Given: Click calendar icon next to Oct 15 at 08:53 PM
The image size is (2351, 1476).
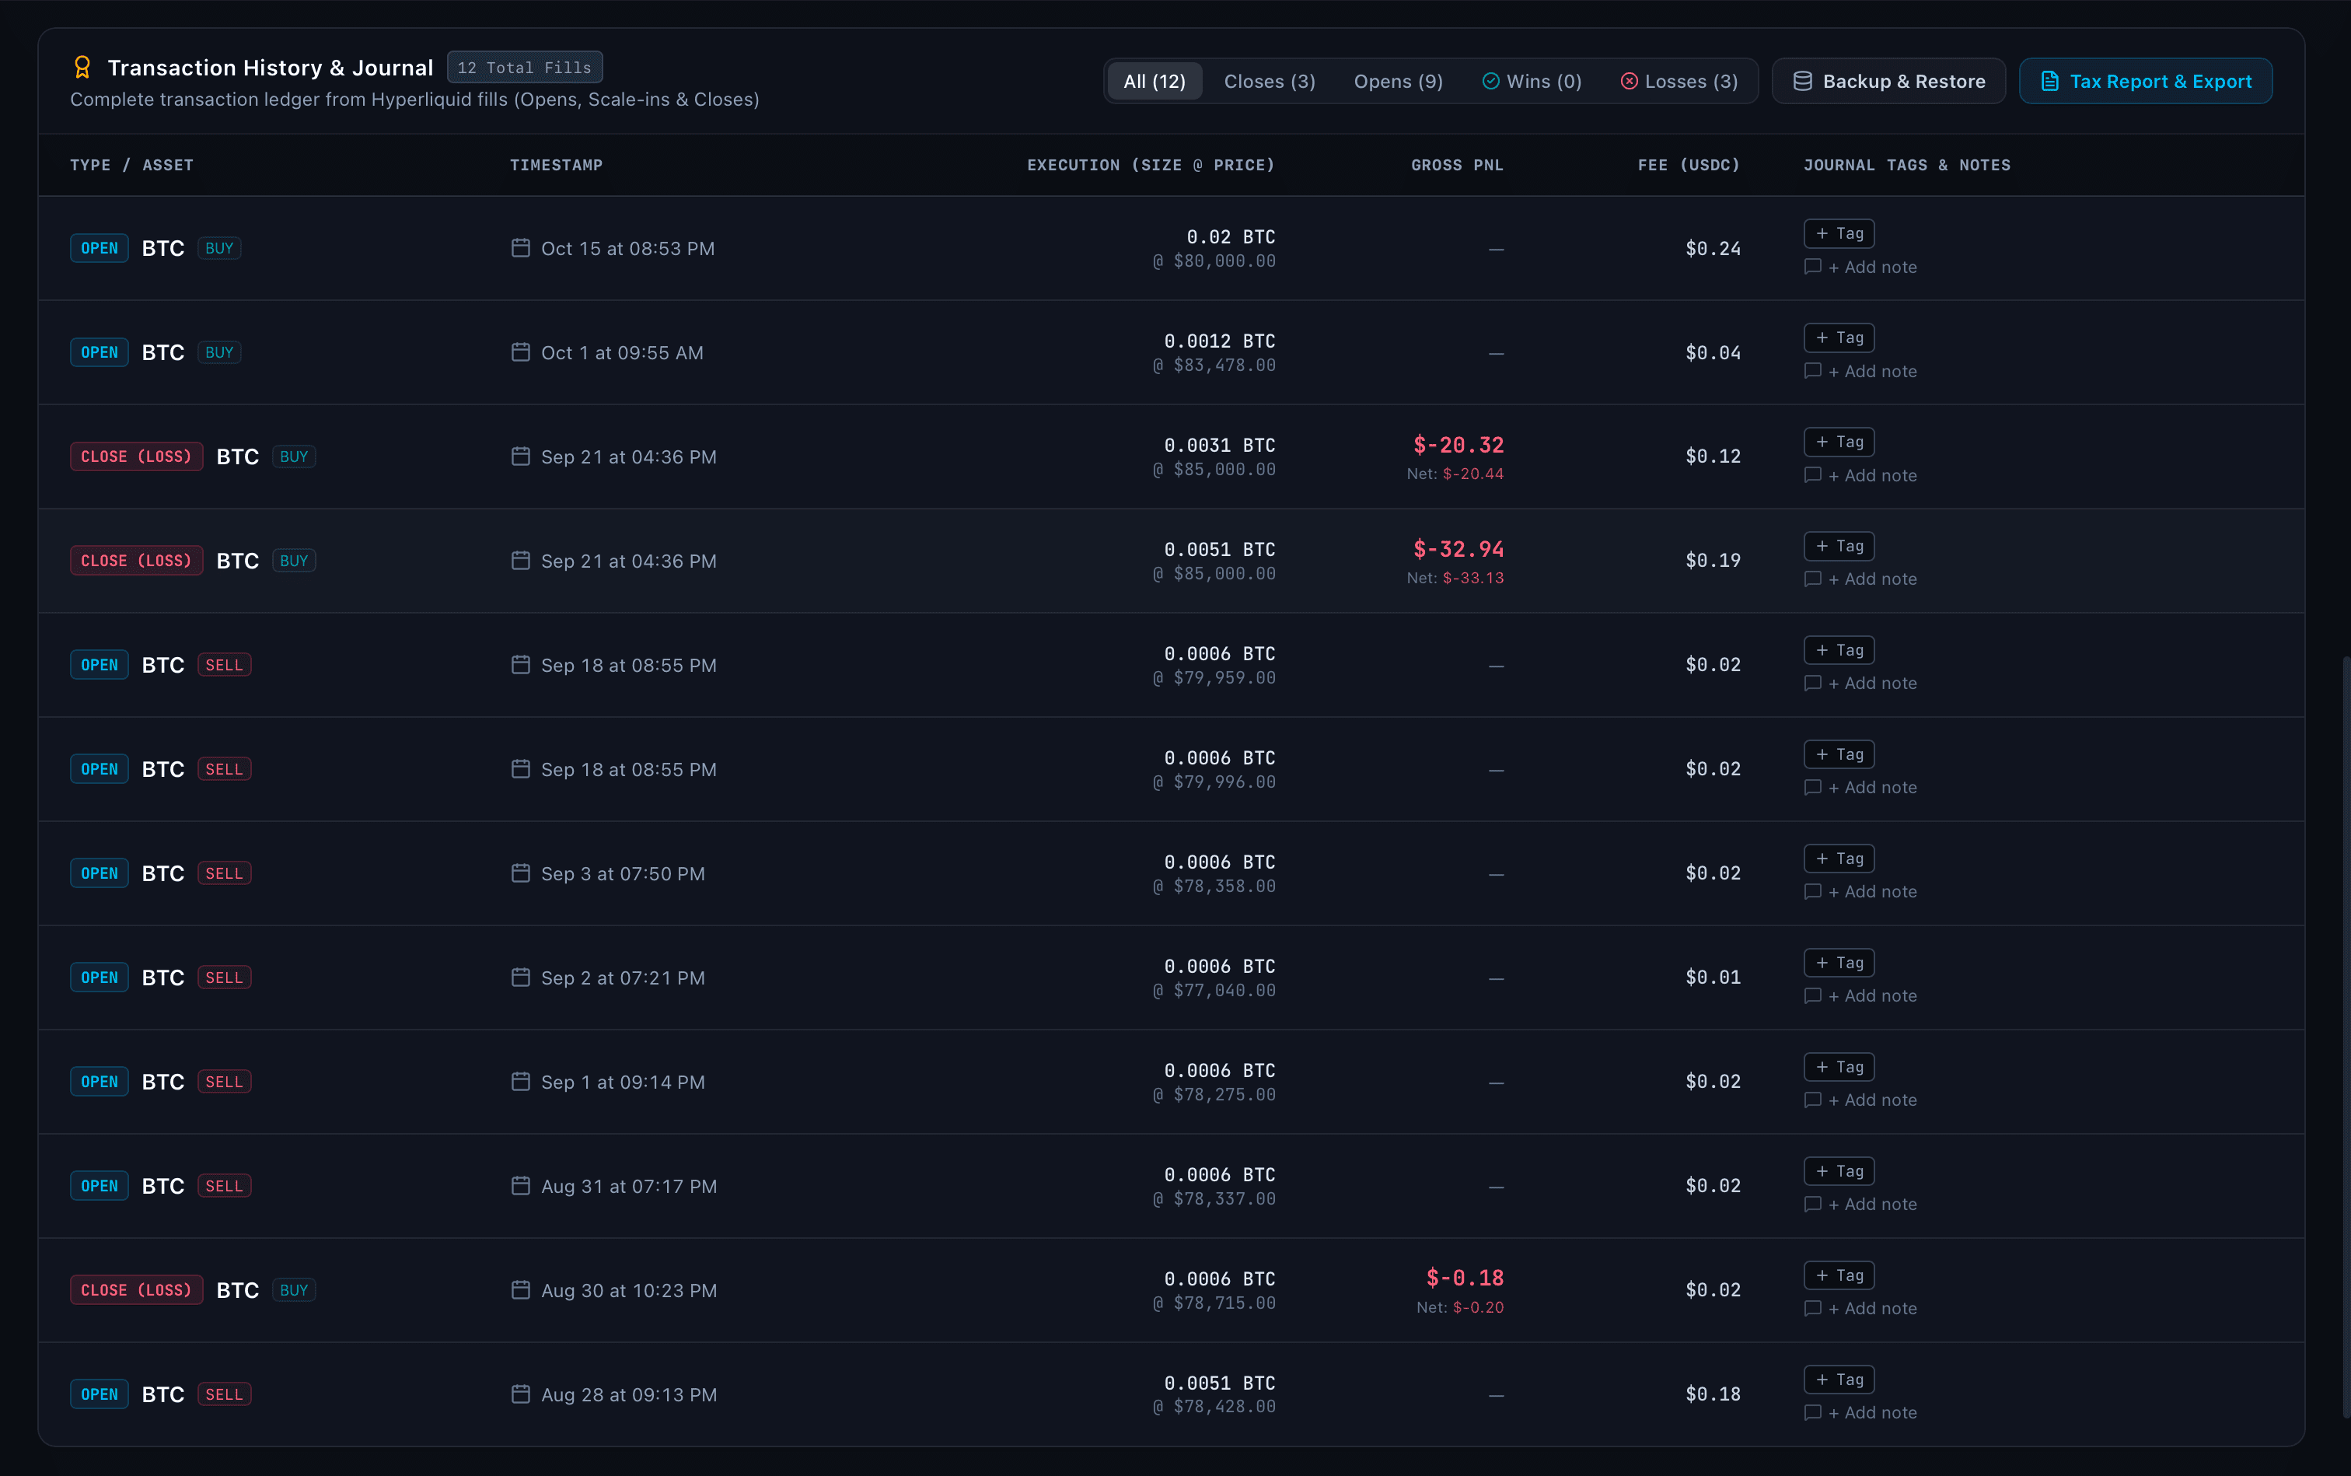Looking at the screenshot, I should tap(521, 248).
